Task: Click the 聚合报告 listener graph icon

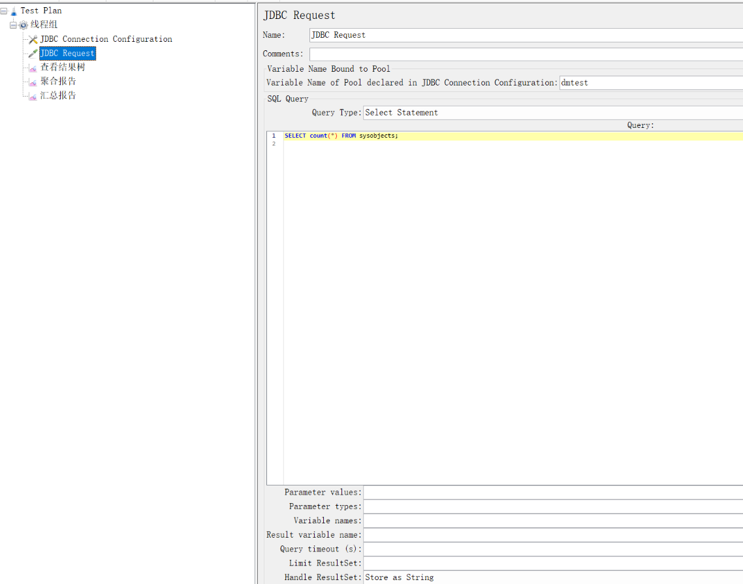Action: coord(33,82)
